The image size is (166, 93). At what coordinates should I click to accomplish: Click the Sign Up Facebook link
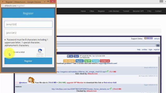pos(95,56)
